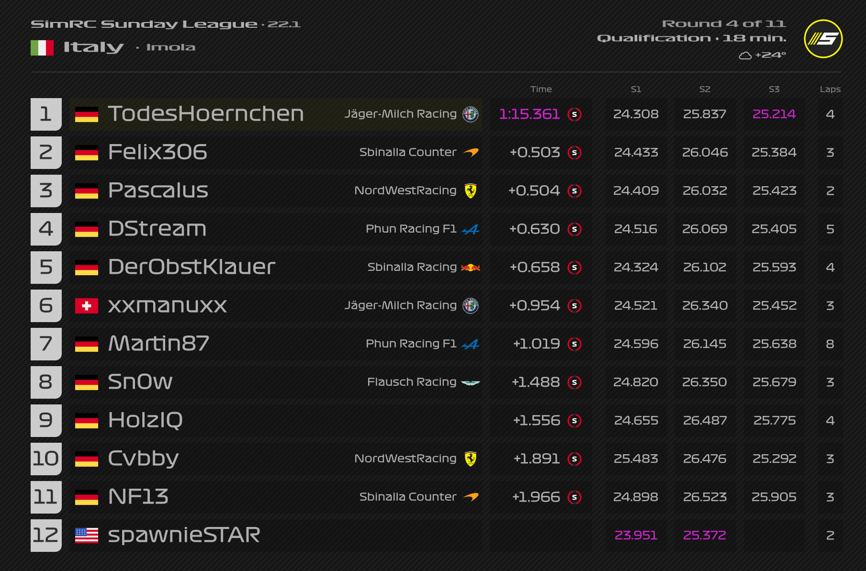Image resolution: width=866 pixels, height=571 pixels.
Task: Click the Red Bull logo beside DerObstKlauer
Action: click(x=471, y=268)
